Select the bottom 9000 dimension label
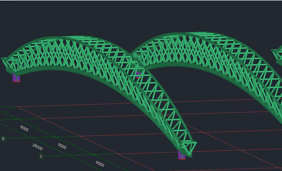This screenshot has height=171, width=282. point(100,164)
